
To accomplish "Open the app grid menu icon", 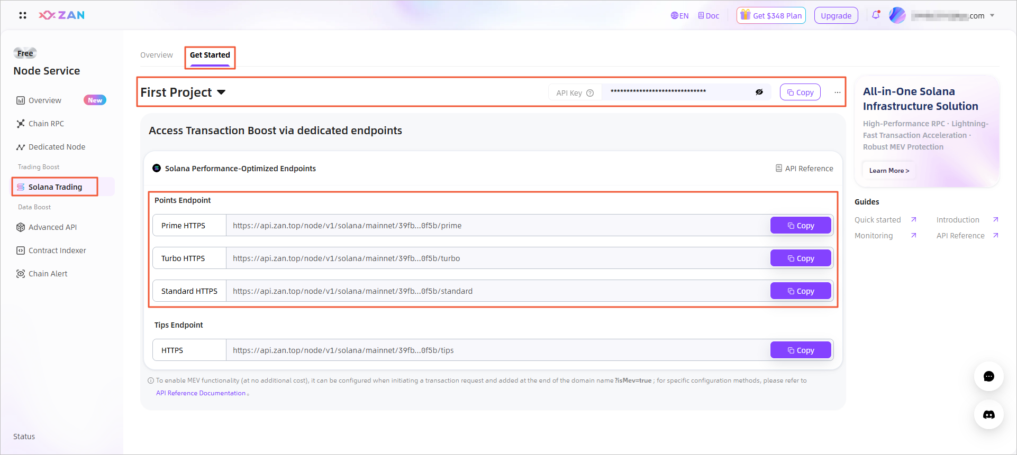I will [23, 15].
